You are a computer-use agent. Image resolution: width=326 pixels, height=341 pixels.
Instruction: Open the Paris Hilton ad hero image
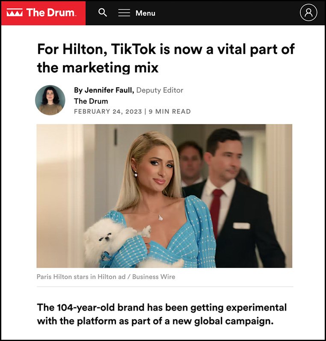pyautogui.click(x=164, y=196)
